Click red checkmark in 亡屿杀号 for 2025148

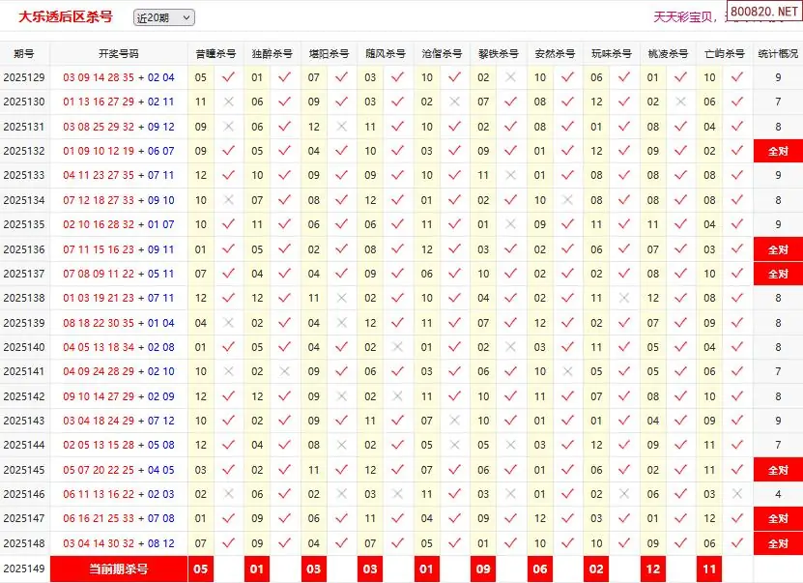[737, 543]
